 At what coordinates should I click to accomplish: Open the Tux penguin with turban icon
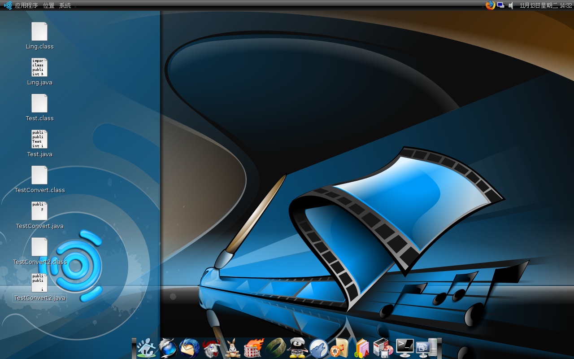pos(297,348)
